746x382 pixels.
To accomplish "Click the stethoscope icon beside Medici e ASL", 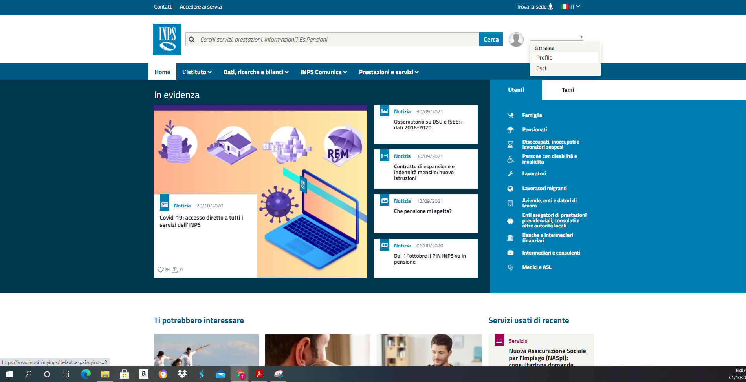I will [510, 267].
